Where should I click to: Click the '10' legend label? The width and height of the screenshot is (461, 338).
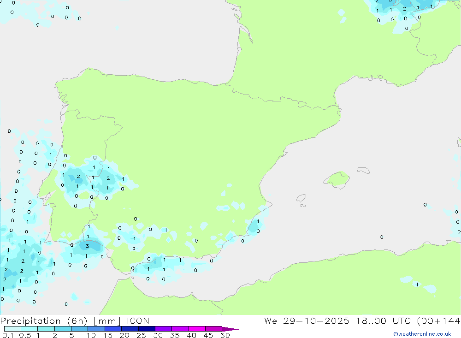click(x=91, y=335)
